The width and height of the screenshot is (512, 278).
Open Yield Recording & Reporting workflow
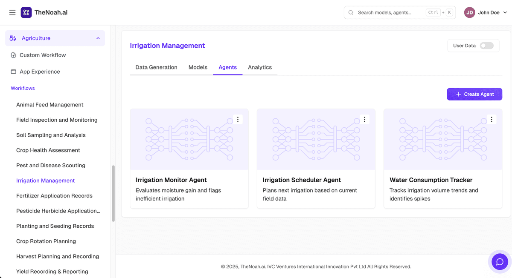52,272
